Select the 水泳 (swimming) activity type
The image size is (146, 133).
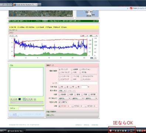[x=72, y=72]
